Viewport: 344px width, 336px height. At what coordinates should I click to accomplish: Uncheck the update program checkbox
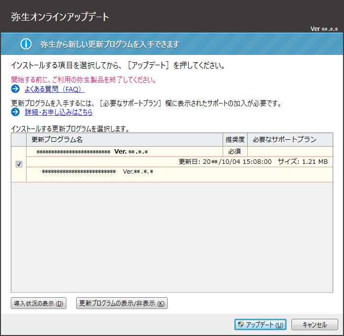click(19, 164)
